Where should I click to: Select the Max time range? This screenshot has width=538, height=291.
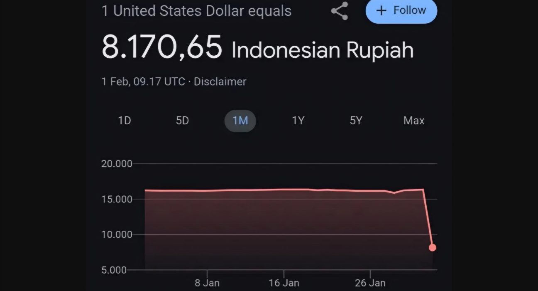point(414,121)
